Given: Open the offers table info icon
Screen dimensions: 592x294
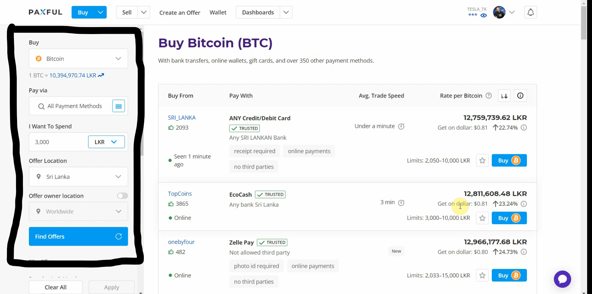Looking at the screenshot, I should (x=520, y=96).
